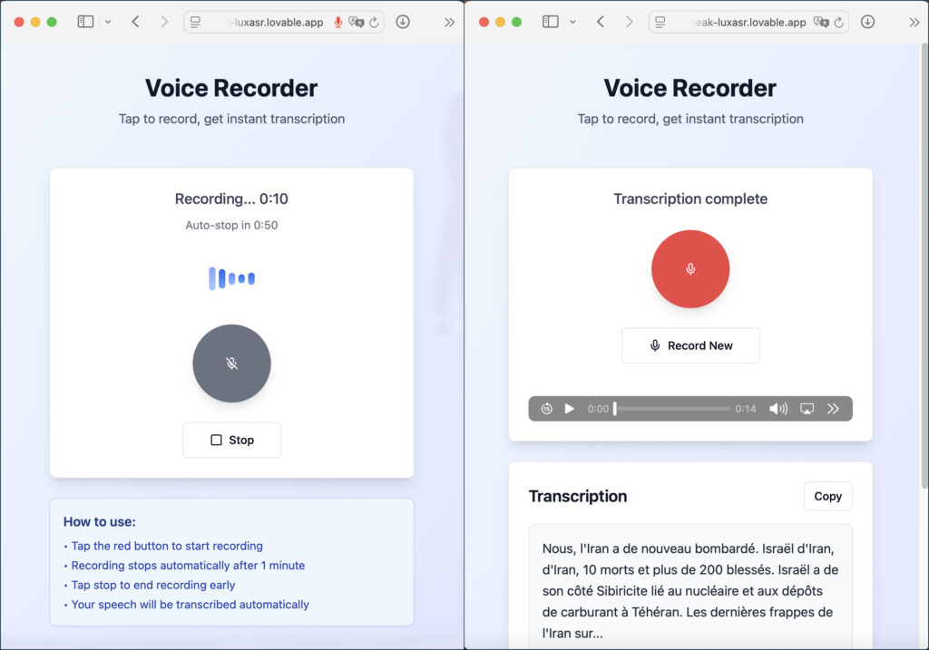Show toolbar overflow items in right window

click(914, 22)
